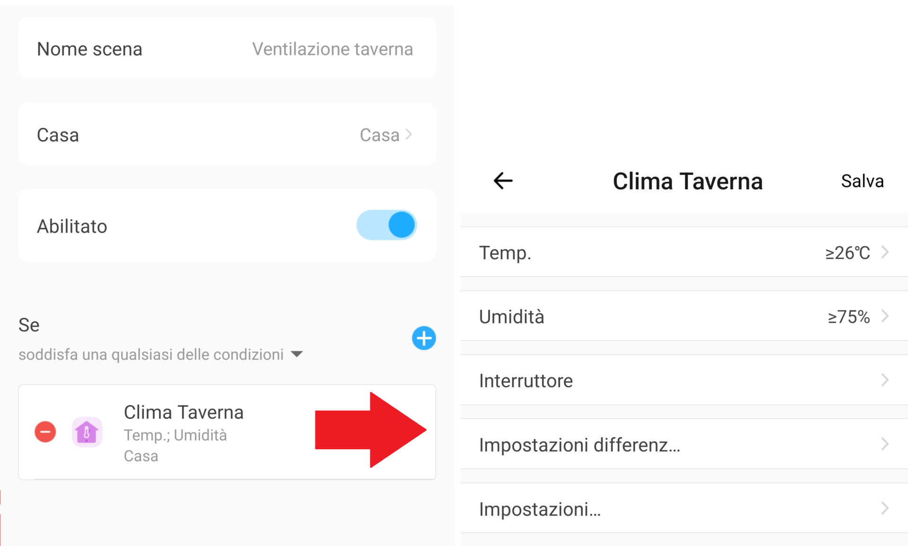Open the last Impostazioni... row chevron
Screen dimensions: 908x546
tap(884, 508)
